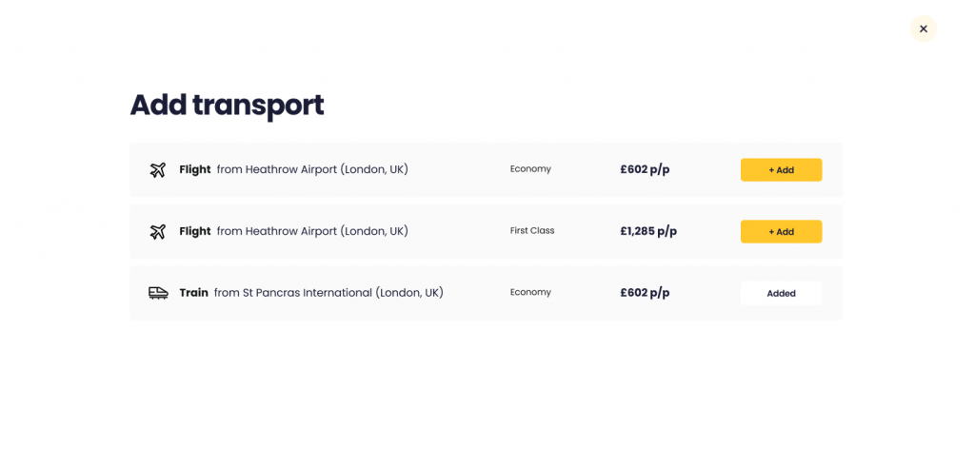975x466 pixels.
Task: Click the bold Flight label in first row
Action: (x=195, y=169)
